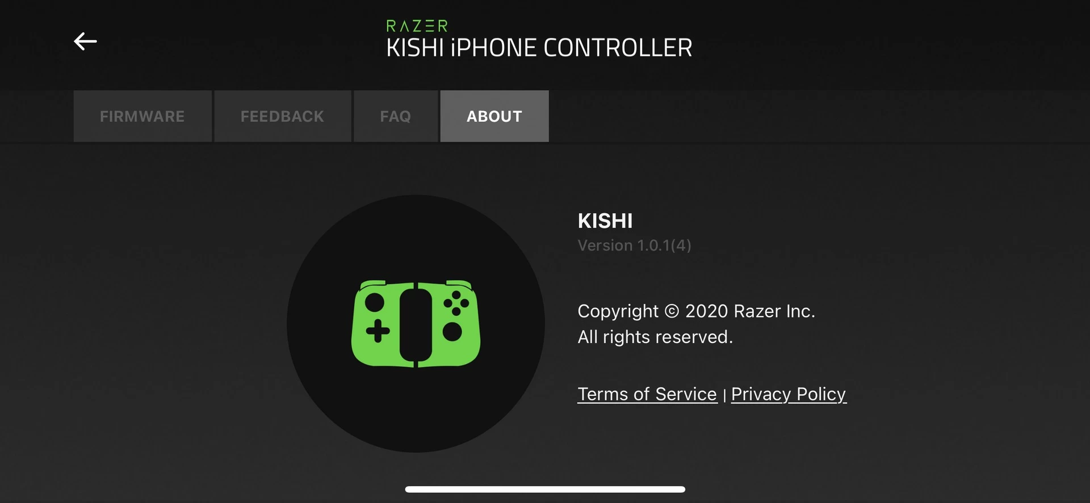1090x503 pixels.
Task: Open the Terms of Service link
Action: coord(647,394)
